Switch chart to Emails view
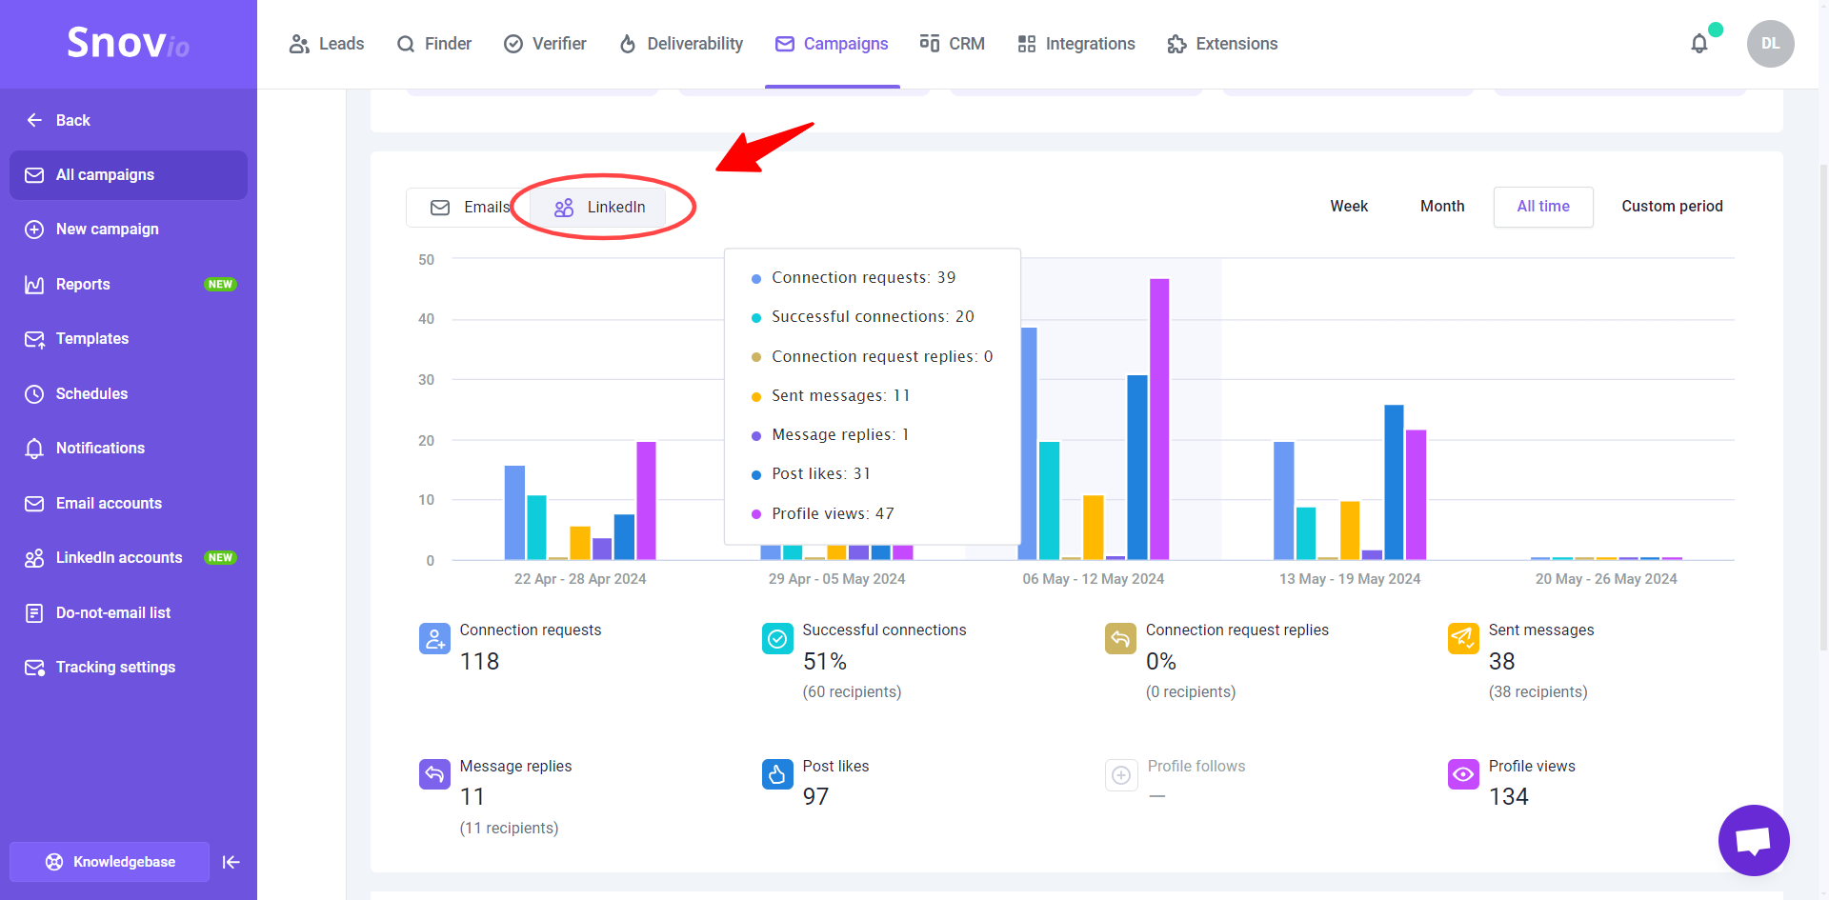Viewport: 1829px width, 900px height. (x=469, y=207)
